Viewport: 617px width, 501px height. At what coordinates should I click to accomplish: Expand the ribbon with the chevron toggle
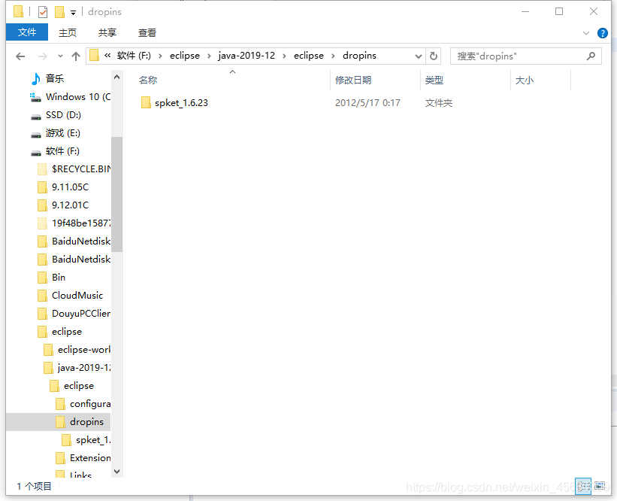588,33
